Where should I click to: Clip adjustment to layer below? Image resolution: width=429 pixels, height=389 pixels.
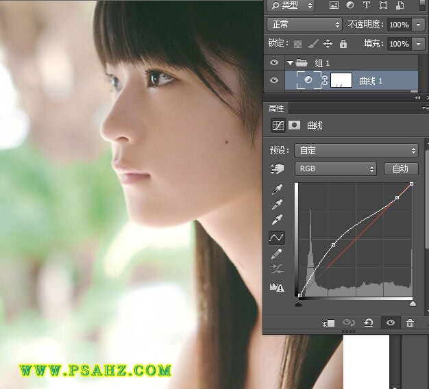328,323
